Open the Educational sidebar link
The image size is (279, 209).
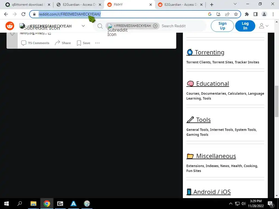(208, 84)
